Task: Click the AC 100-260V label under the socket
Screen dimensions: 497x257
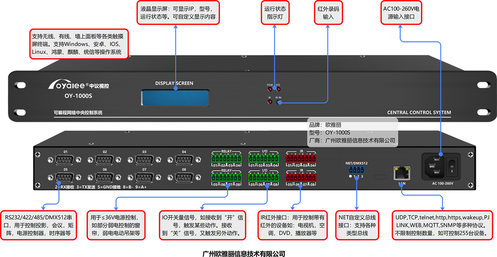Action: 443,183
